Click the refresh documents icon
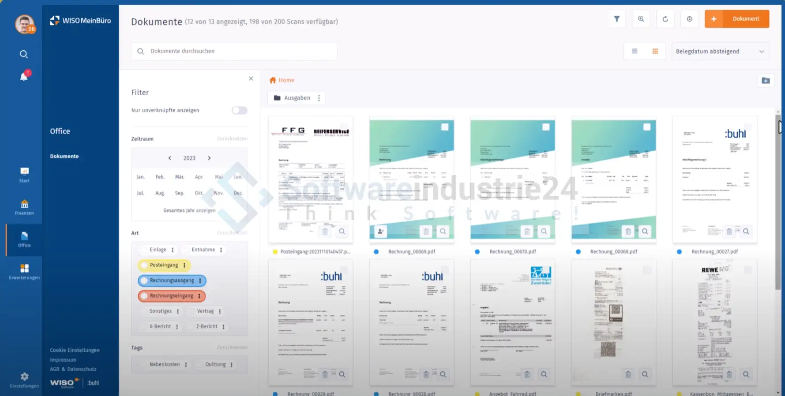785x396 pixels. (665, 19)
